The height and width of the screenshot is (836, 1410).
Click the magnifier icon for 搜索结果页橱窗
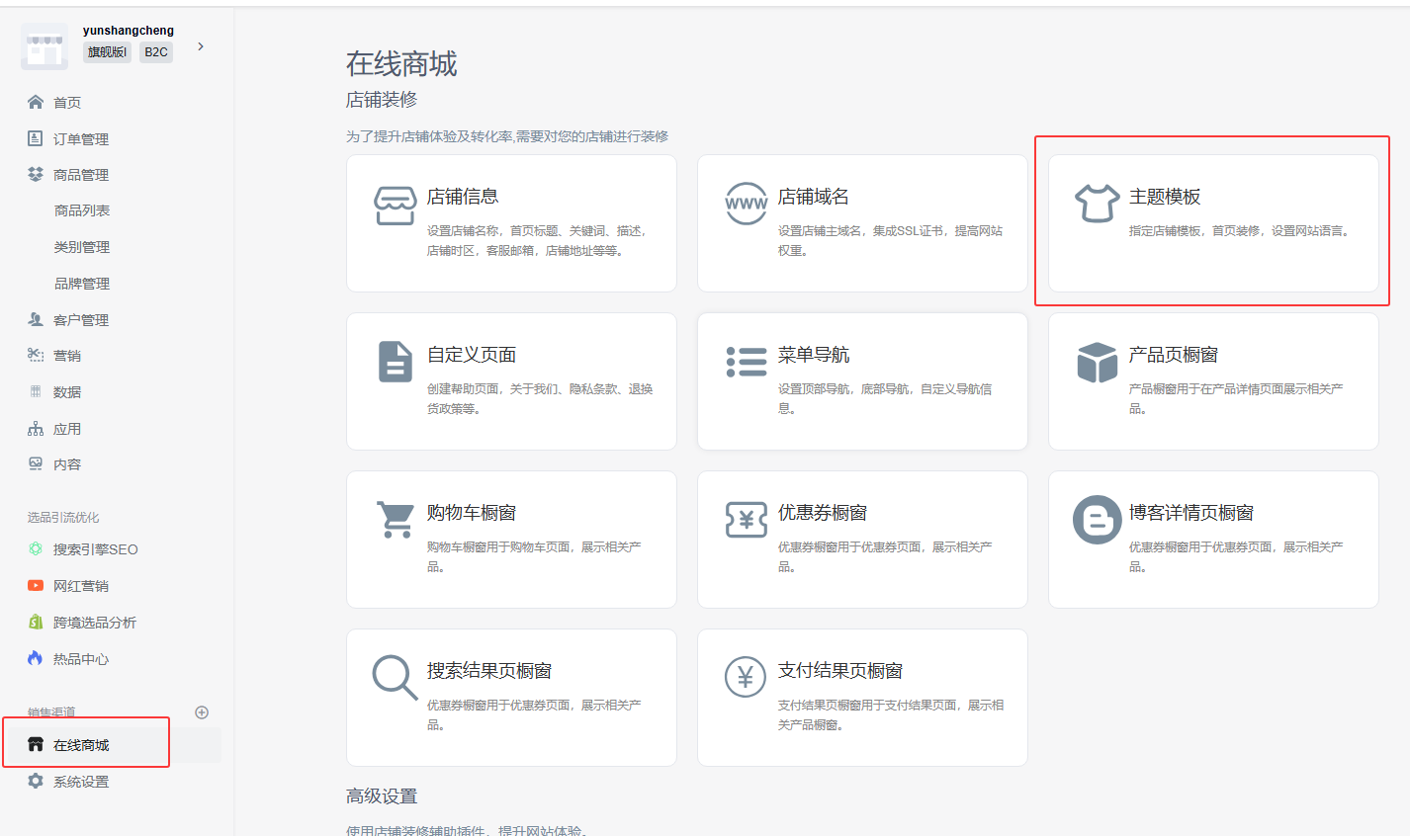tap(394, 678)
